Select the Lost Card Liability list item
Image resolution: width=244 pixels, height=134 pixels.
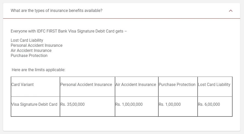pos(27,40)
